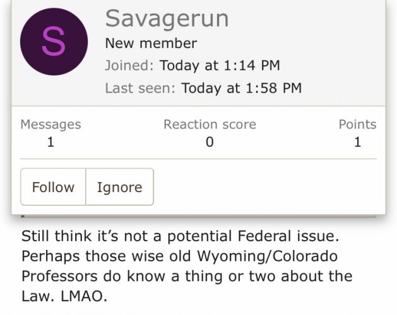This screenshot has height=315, width=397.
Task: Click the Follow button
Action: tap(53, 187)
